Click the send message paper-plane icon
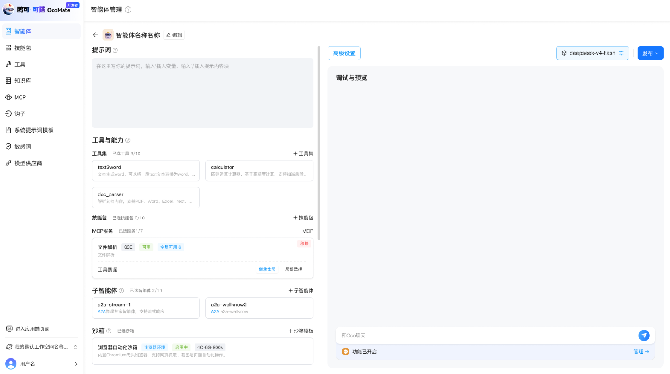Screen dimensions: 670x374 644,335
